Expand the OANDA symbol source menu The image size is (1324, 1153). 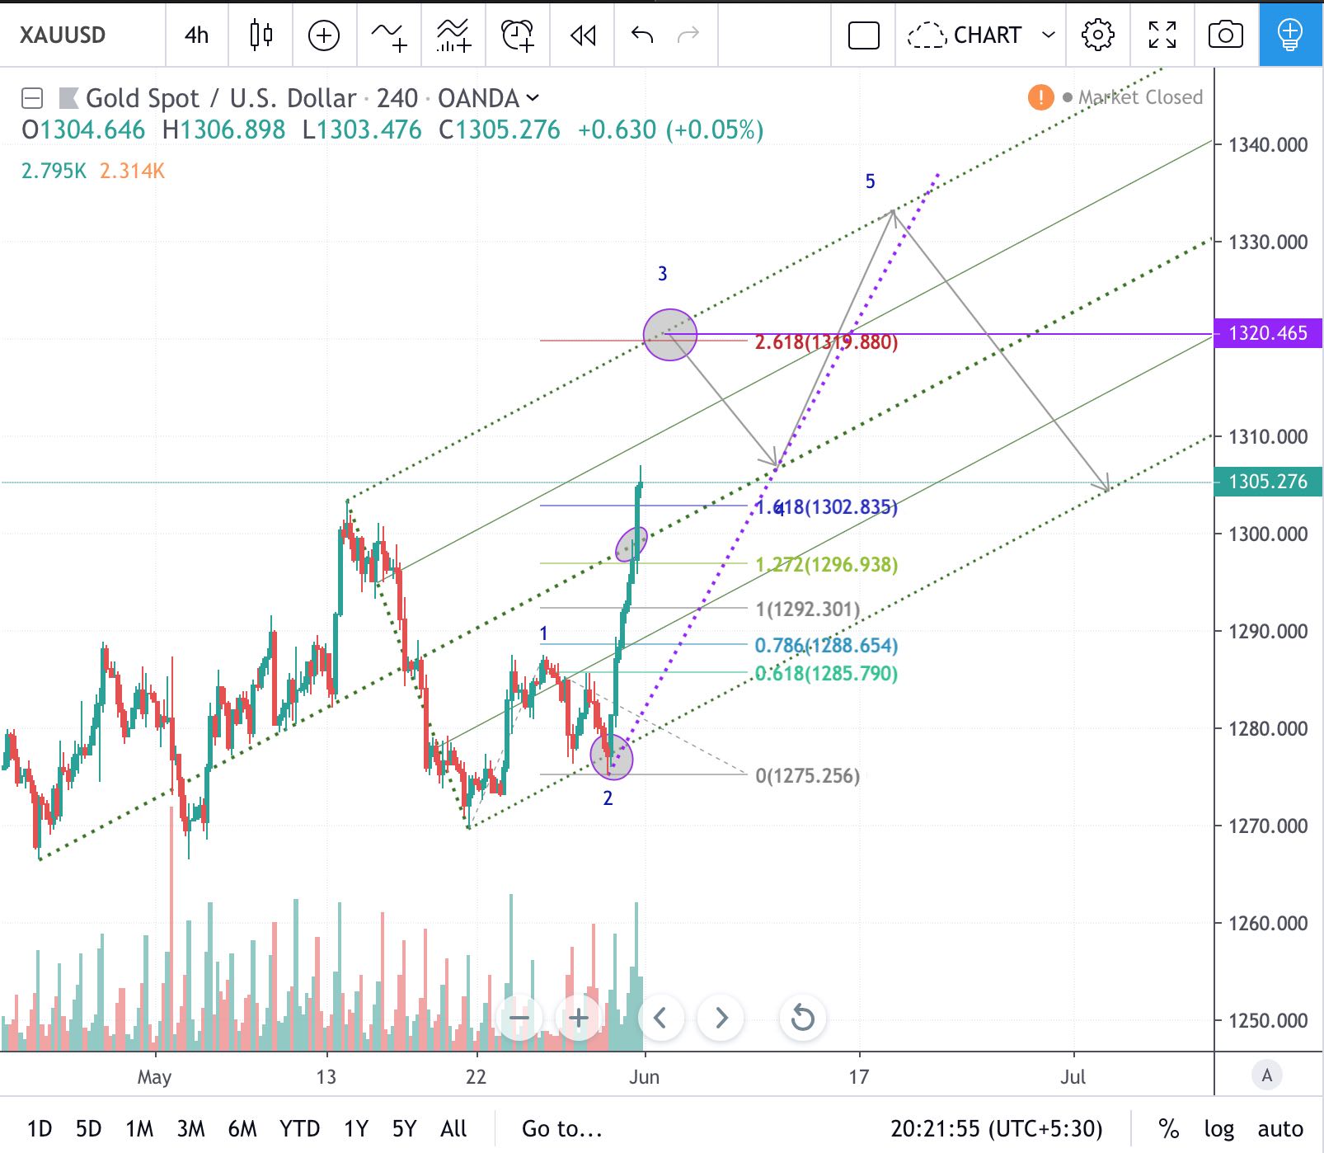coord(534,98)
